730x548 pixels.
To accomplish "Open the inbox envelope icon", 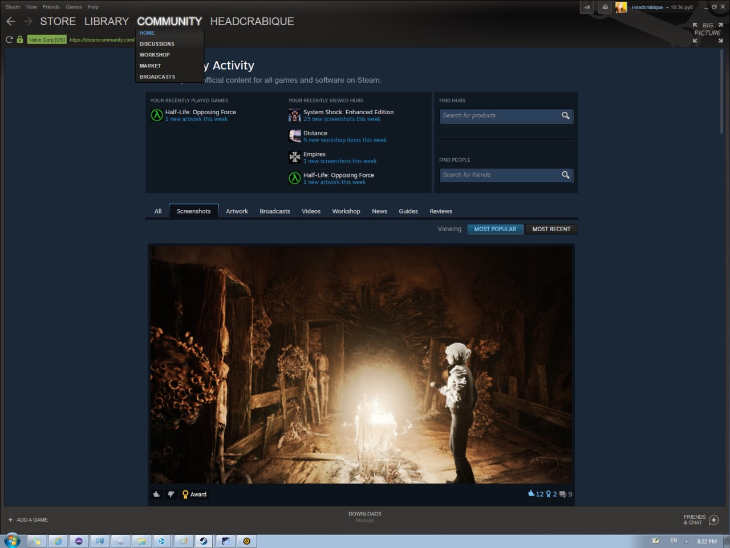I will tap(605, 7).
